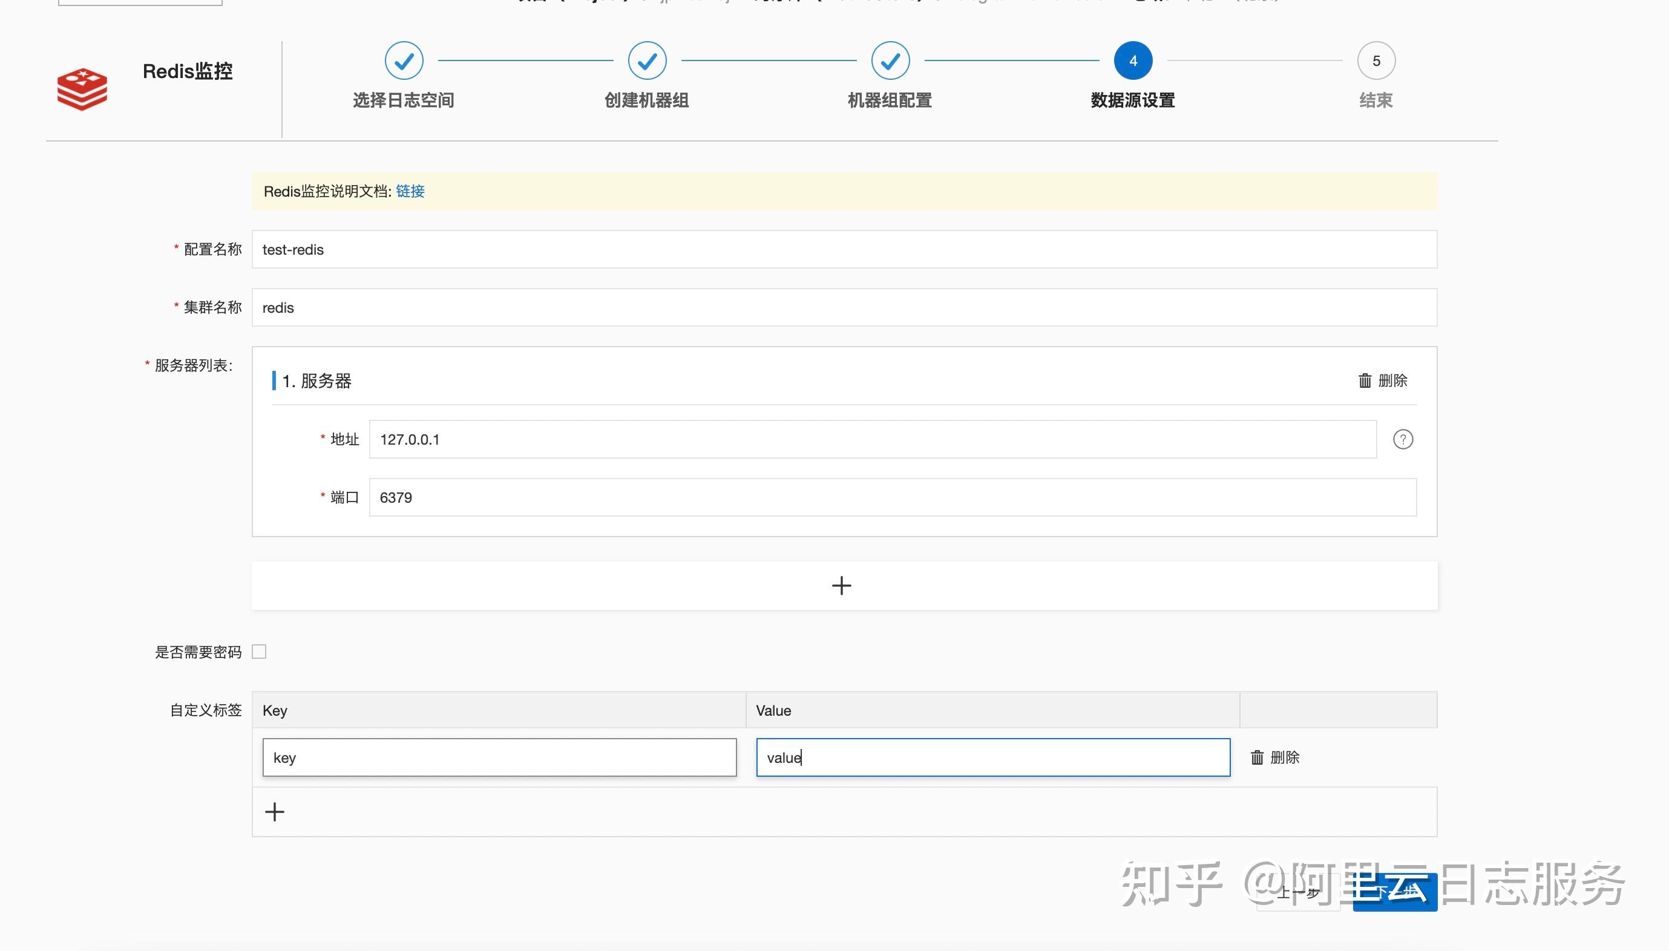
Task: Click the Redis logo icon
Action: tap(81, 89)
